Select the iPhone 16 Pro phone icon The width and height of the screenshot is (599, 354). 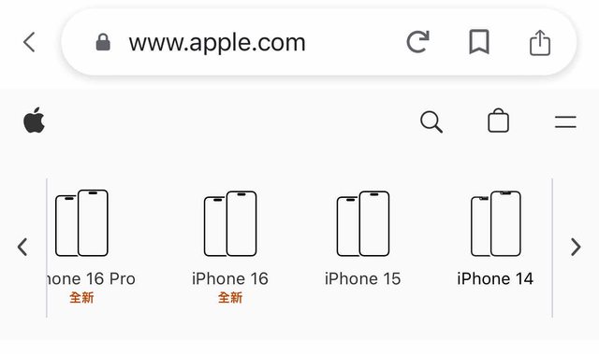click(81, 223)
